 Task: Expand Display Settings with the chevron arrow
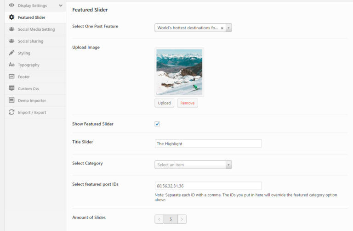61,5
